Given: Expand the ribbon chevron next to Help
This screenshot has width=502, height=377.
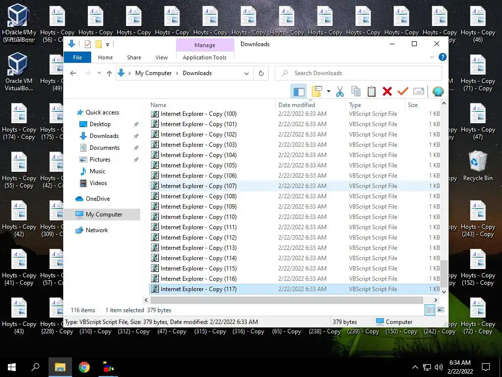Looking at the screenshot, I should tap(431, 57).
